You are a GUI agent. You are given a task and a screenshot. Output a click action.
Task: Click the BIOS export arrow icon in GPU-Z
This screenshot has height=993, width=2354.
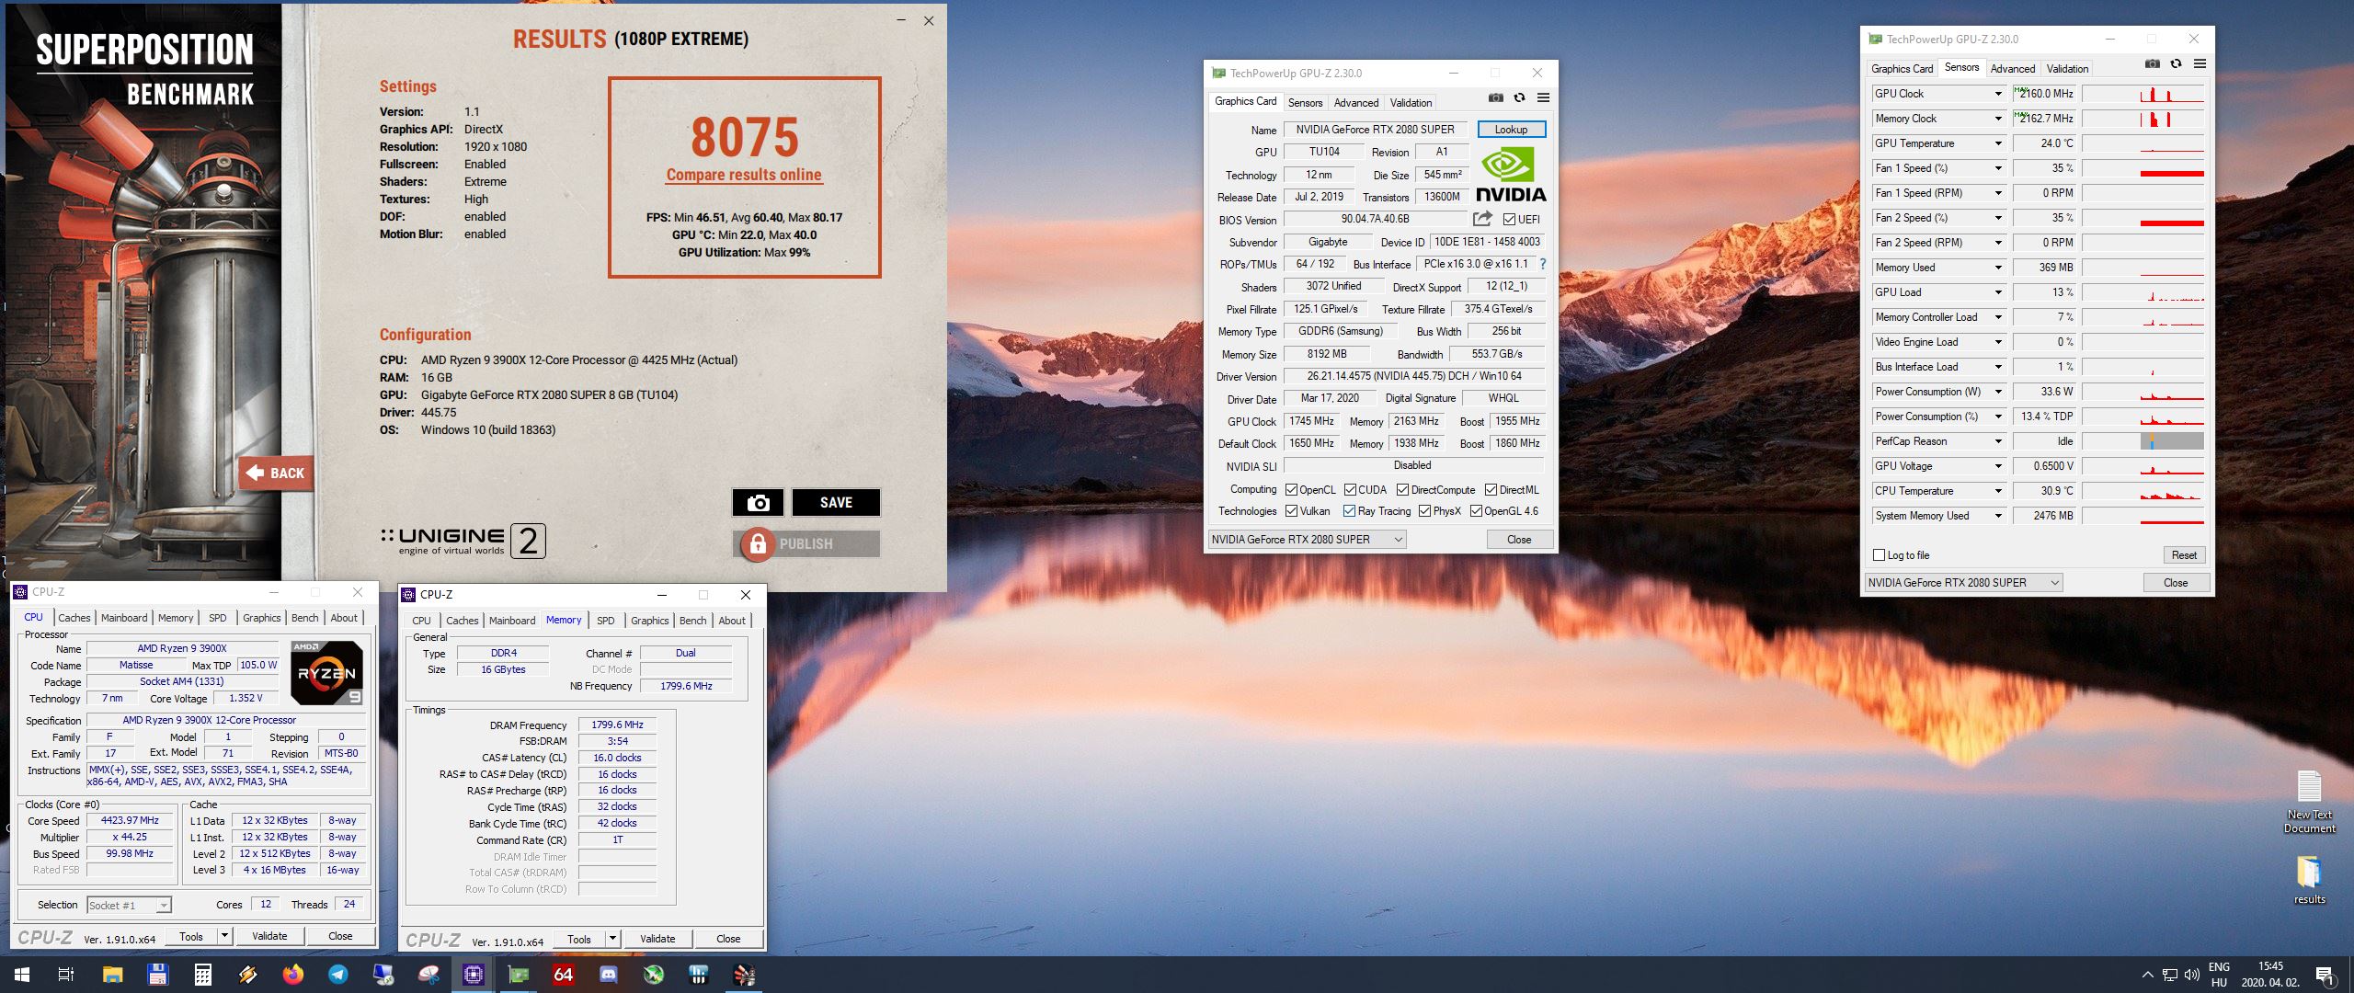(1482, 219)
